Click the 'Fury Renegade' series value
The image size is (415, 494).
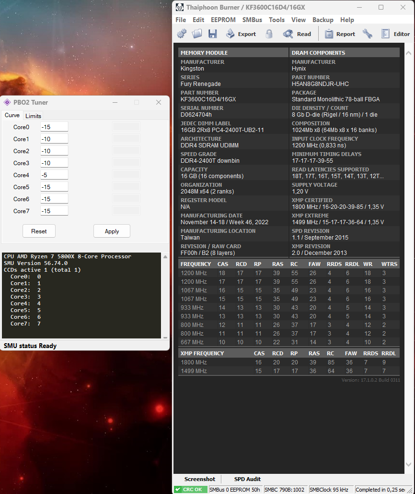click(201, 84)
